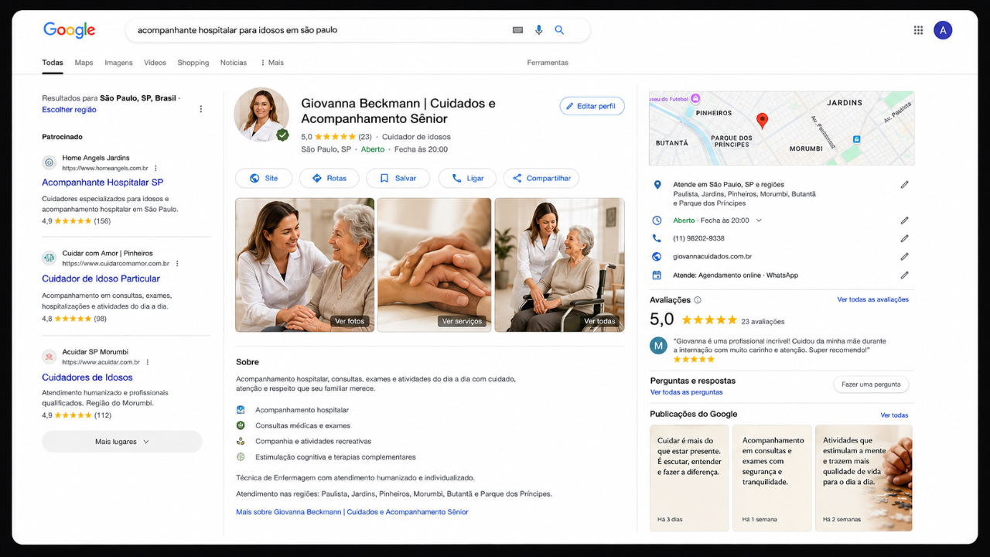This screenshot has height=557, width=990.
Task: Click Ver todas as perguntas link
Action: point(686,392)
